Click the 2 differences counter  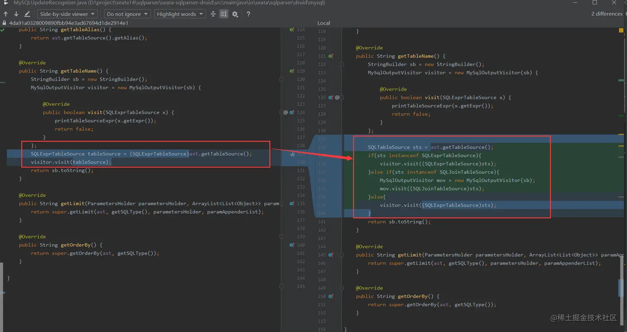(x=606, y=14)
